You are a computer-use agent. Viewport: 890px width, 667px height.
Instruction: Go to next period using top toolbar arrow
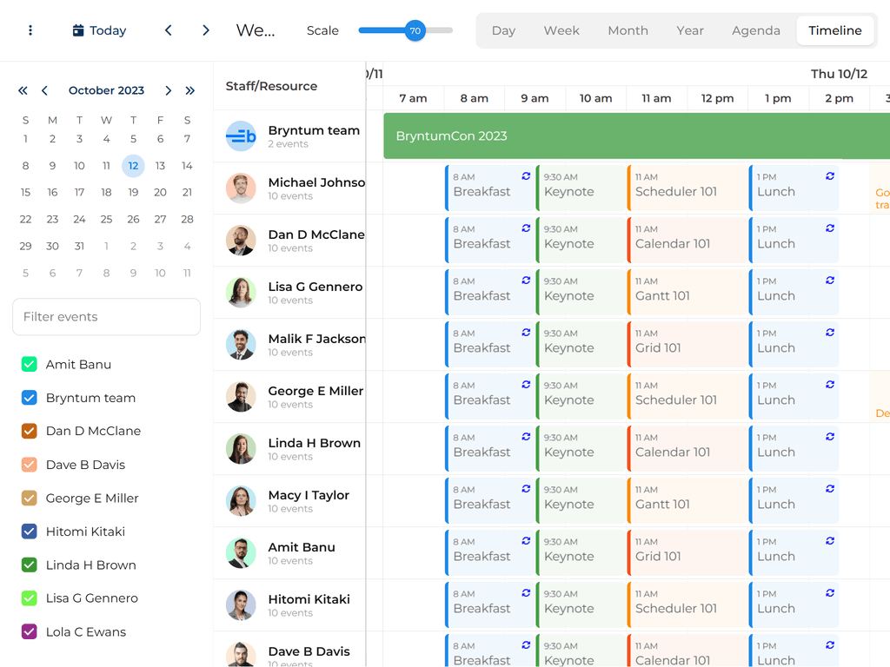206,30
